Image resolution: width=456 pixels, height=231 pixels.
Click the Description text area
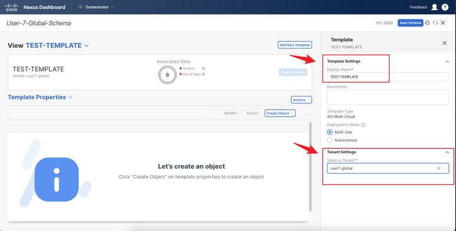click(388, 97)
